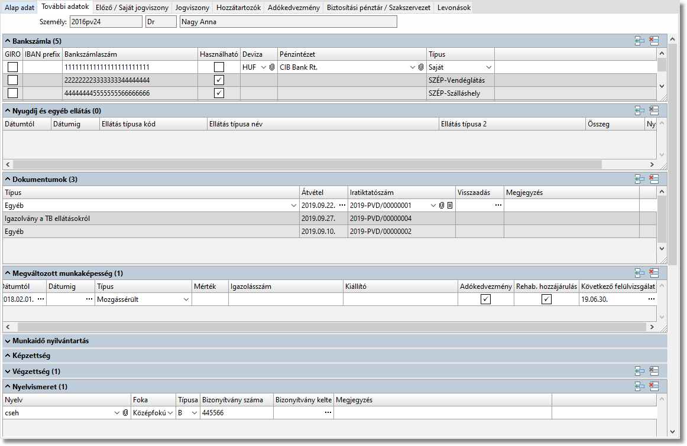This screenshot has width=687, height=446.
Task: Click paperclip icon beside 2019-PVD/00000001
Action: 442,205
